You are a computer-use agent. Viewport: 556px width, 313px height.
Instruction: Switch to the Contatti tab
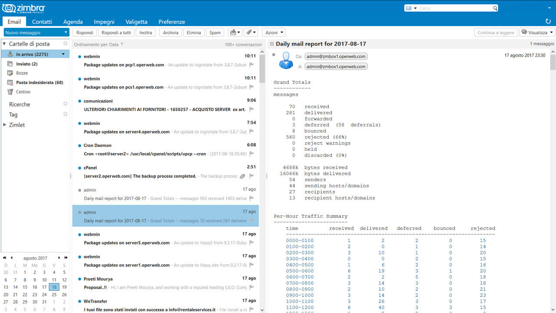tap(42, 22)
